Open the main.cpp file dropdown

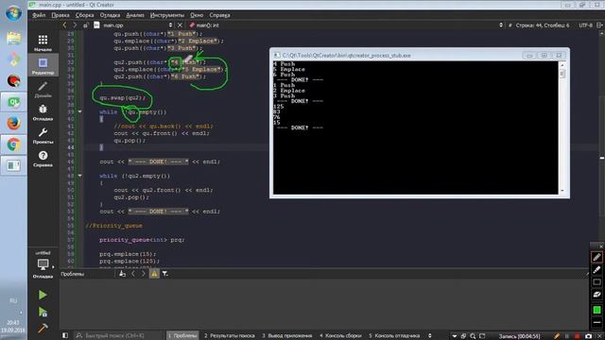click(133, 25)
